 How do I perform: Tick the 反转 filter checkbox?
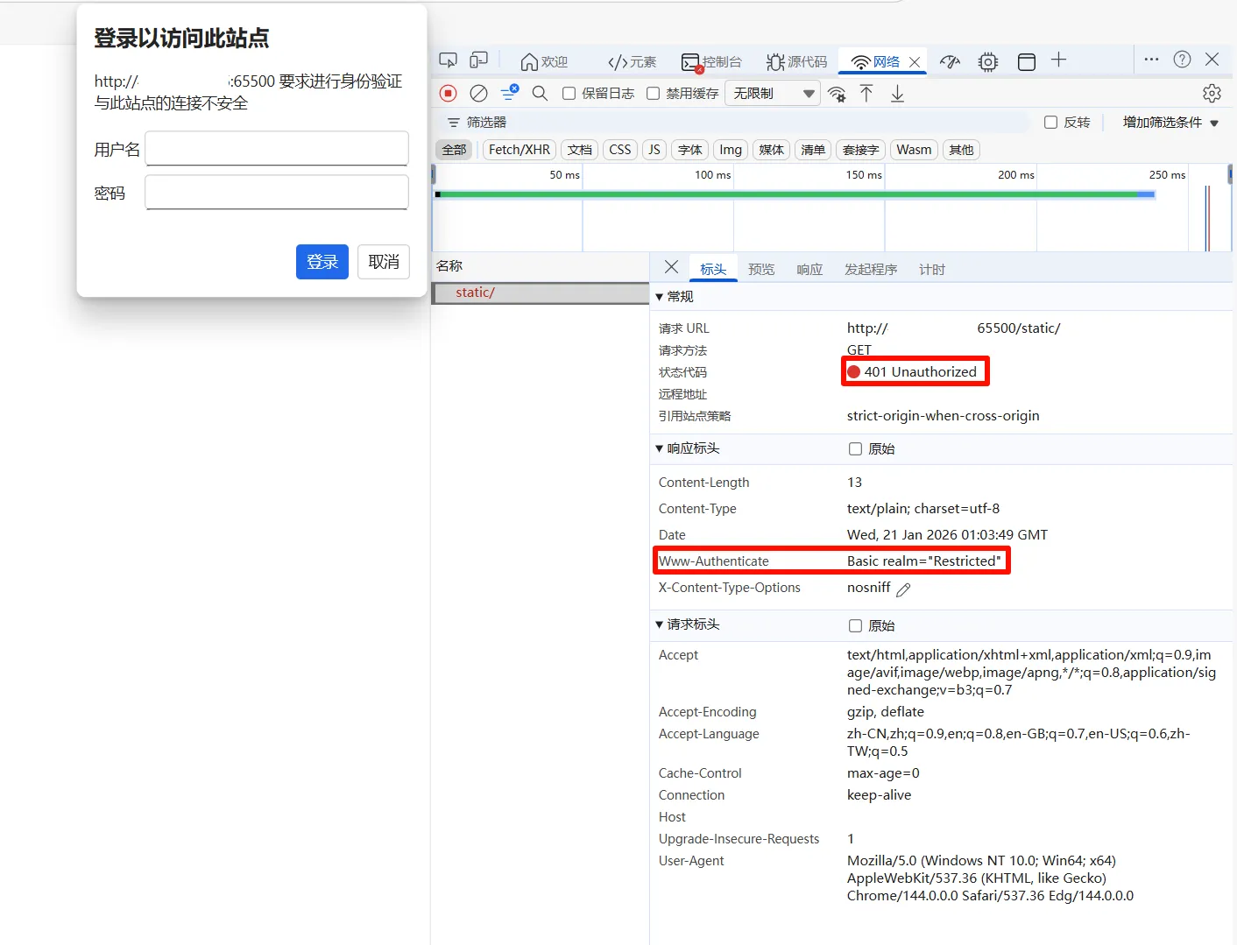click(1051, 123)
